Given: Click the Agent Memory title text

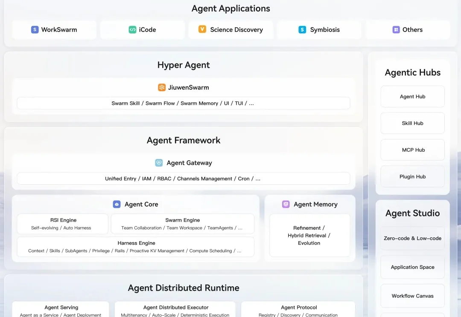Looking at the screenshot, I should 315,204.
